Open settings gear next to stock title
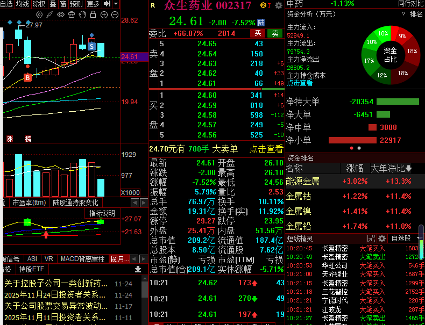Screen dimensions: 425x325 [x=278, y=5]
